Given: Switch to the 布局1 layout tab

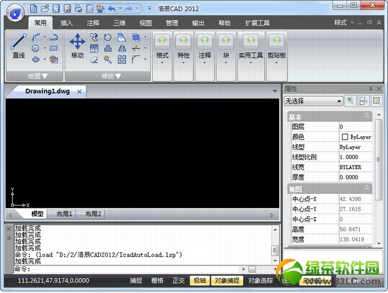Looking at the screenshot, I should [64, 214].
